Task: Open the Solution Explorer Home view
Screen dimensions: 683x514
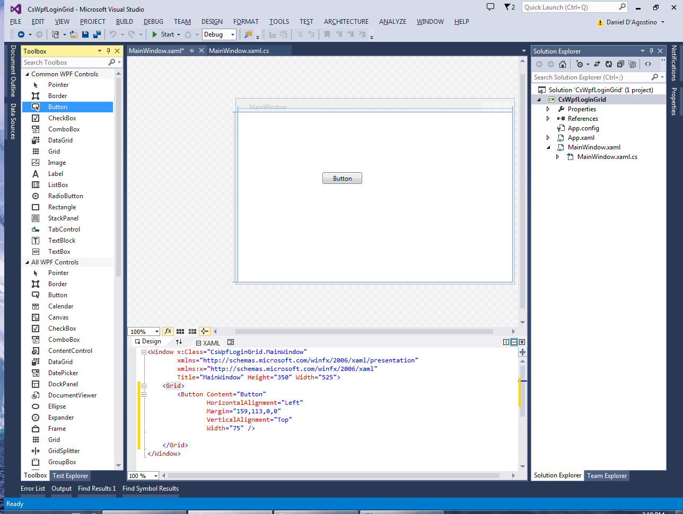Action: (x=563, y=64)
